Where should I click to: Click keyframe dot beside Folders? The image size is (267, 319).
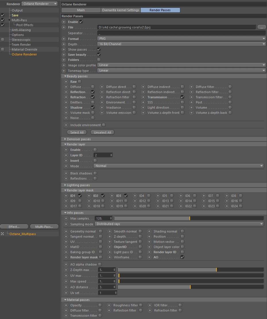[x=64, y=60]
